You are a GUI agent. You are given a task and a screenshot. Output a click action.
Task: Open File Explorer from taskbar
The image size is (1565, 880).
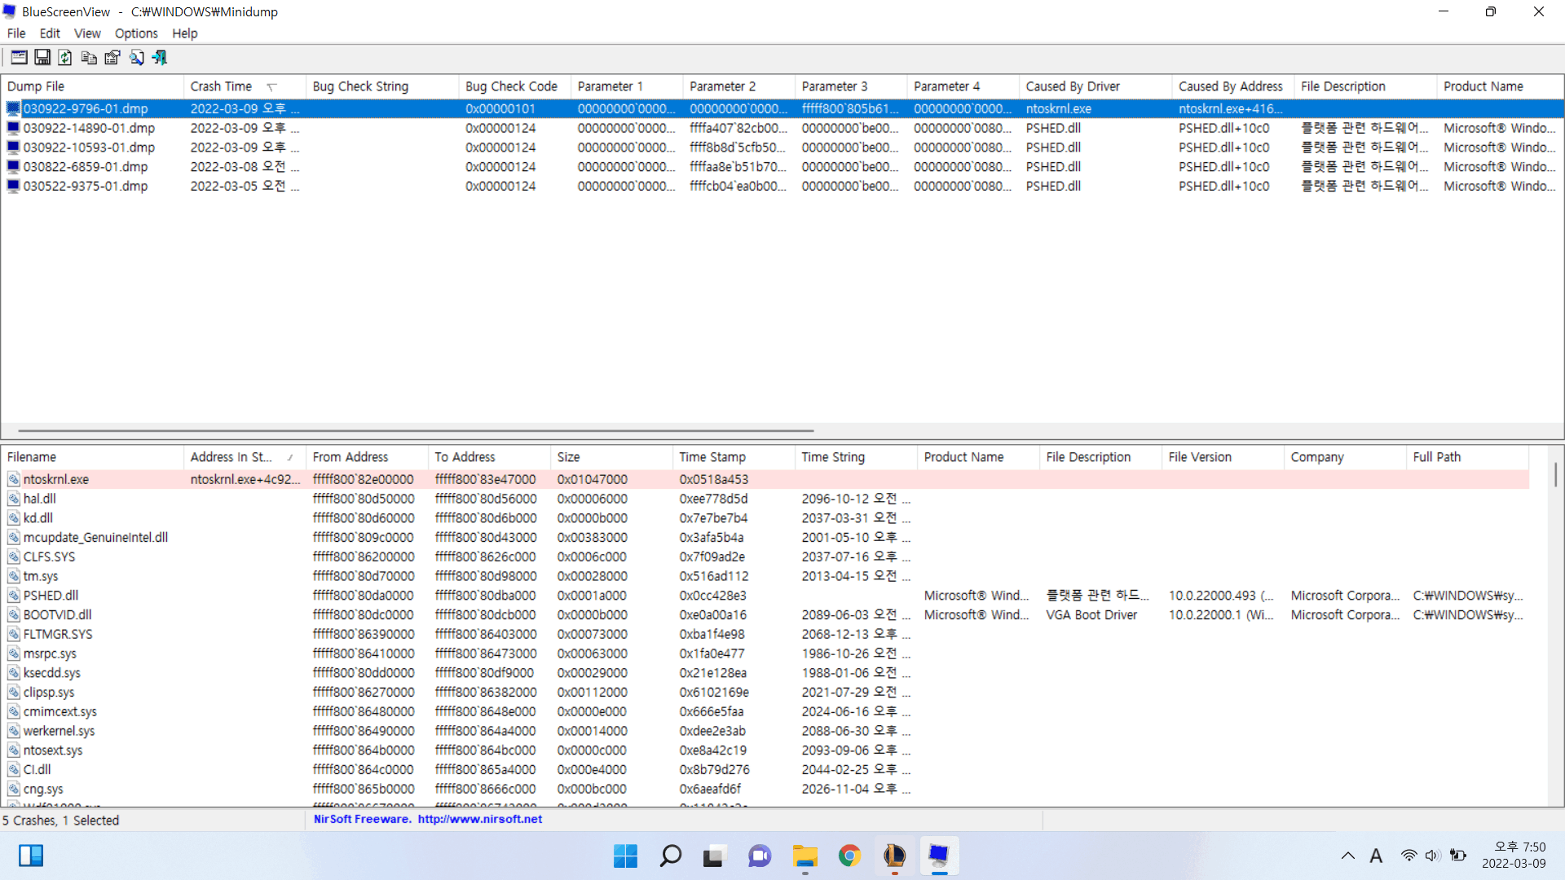[805, 856]
